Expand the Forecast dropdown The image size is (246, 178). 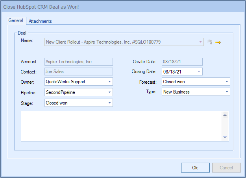(x=227, y=82)
